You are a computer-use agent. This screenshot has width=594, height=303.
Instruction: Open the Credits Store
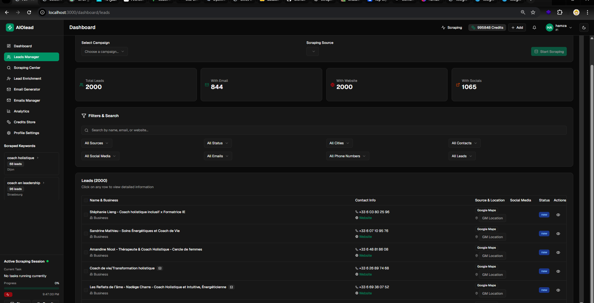point(24,122)
